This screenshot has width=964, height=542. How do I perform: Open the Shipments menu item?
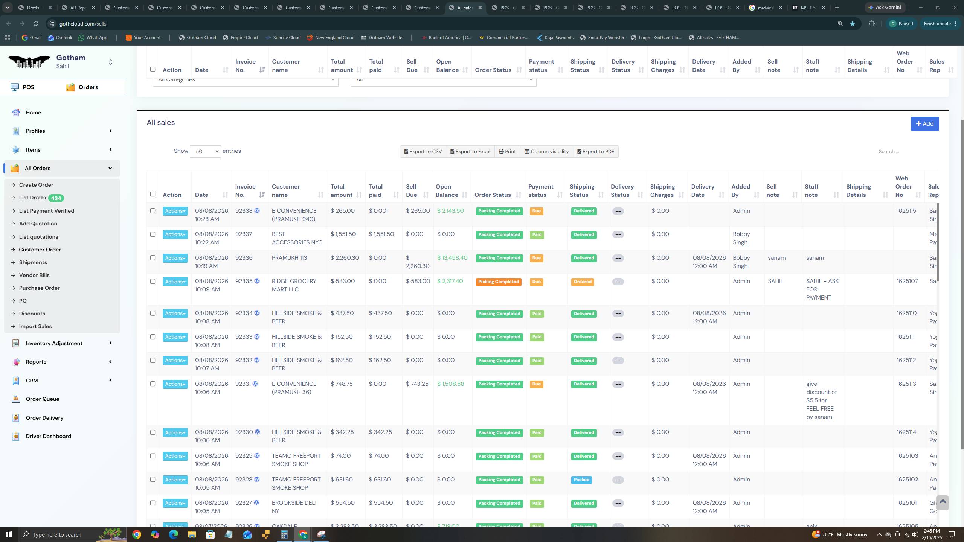(x=33, y=262)
